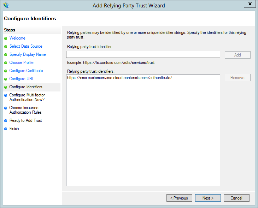
Task: Click the green bullet beside Configure URL
Action: click(x=6, y=79)
